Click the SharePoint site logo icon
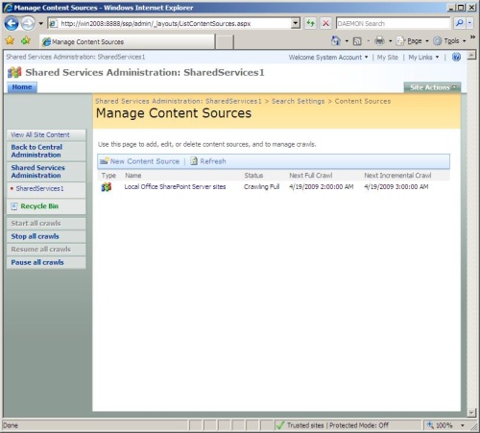This screenshot has width=480, height=433. 14,72
